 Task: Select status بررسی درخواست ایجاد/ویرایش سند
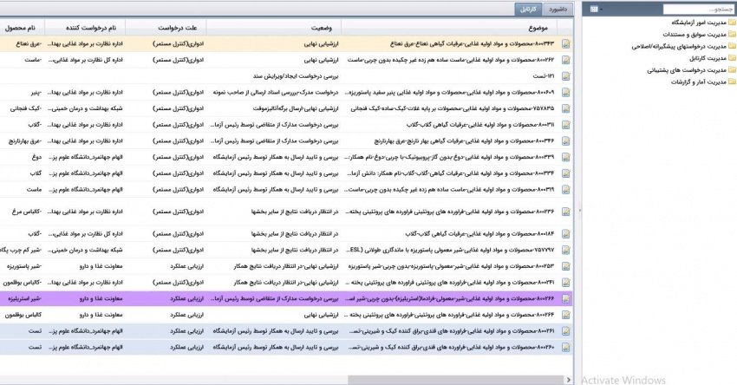pos(296,76)
